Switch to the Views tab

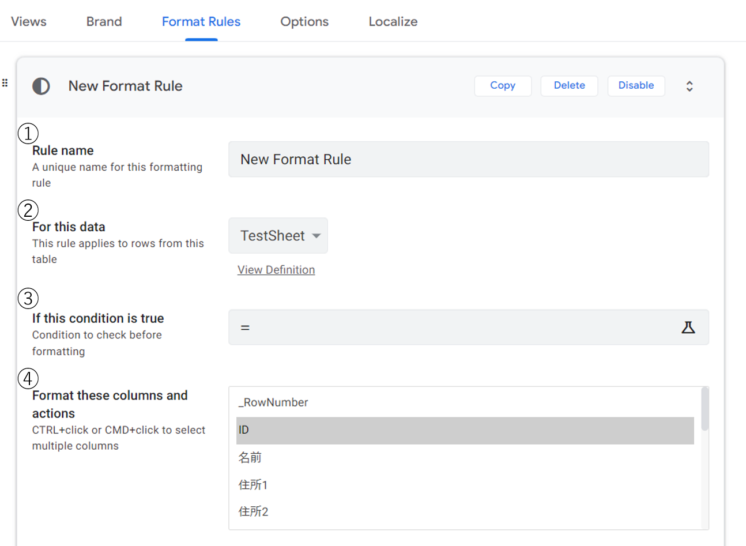pos(29,21)
